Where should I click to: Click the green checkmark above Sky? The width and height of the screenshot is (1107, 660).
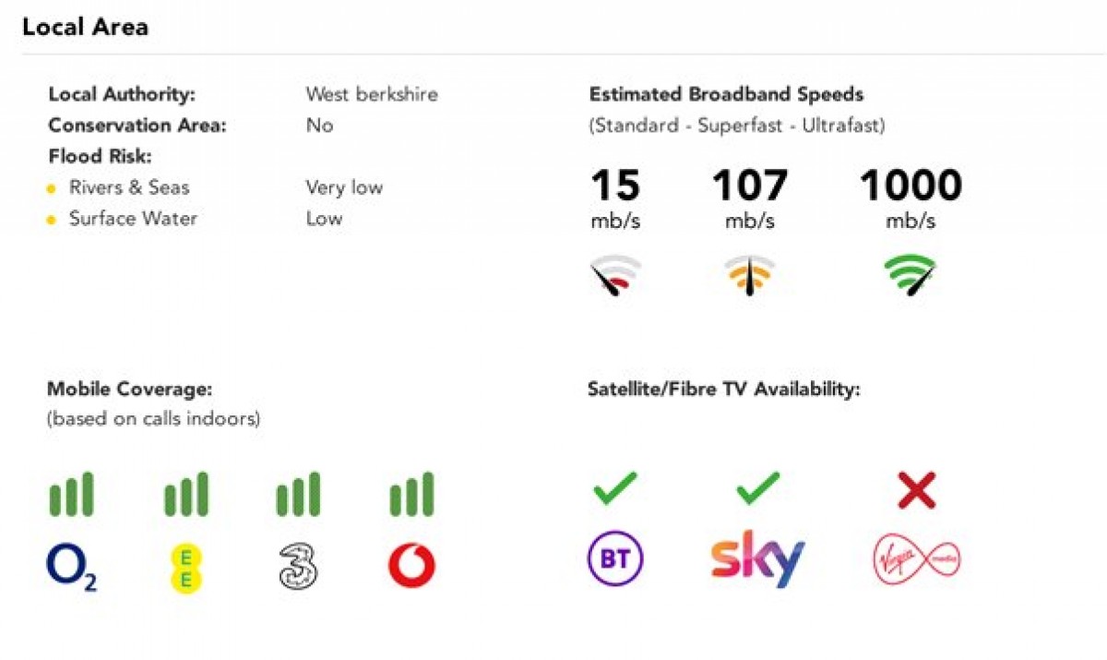point(758,489)
